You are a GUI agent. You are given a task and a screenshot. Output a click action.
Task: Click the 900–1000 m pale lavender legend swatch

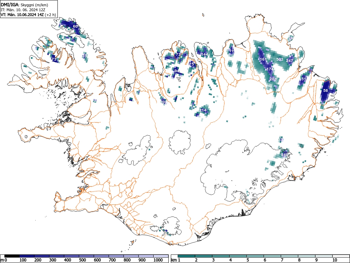(146, 256)
